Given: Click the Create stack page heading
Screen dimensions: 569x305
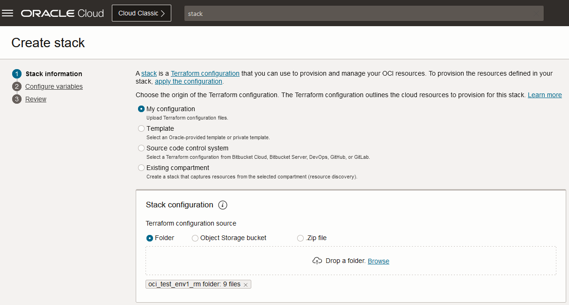Looking at the screenshot, I should 48,43.
